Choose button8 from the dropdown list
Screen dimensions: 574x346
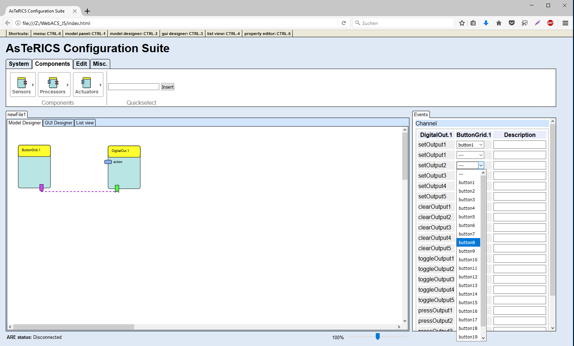[x=468, y=243]
